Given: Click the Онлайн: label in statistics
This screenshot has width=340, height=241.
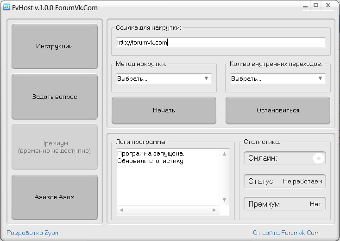Looking at the screenshot, I should click(x=263, y=158).
